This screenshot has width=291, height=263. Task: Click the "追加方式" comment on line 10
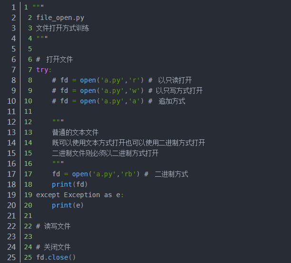(x=171, y=101)
